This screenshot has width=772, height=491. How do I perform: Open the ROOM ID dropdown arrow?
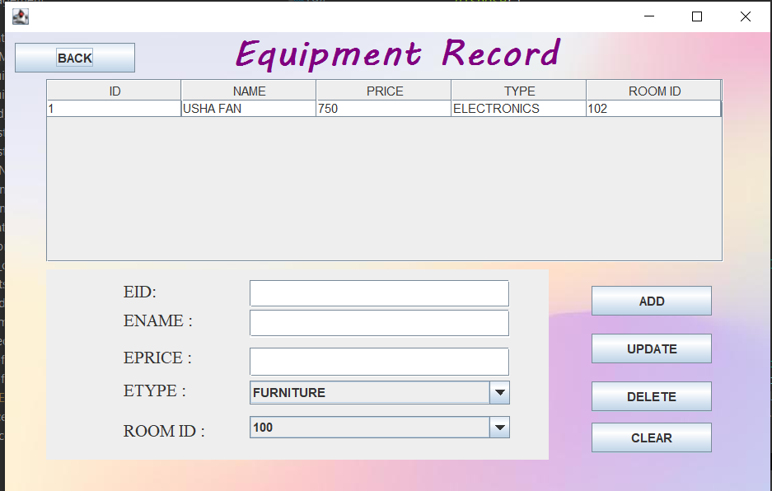tap(500, 428)
